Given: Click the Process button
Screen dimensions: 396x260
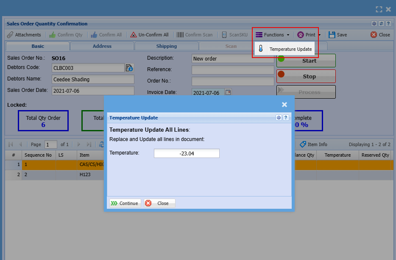Looking at the screenshot, I should 306,92.
